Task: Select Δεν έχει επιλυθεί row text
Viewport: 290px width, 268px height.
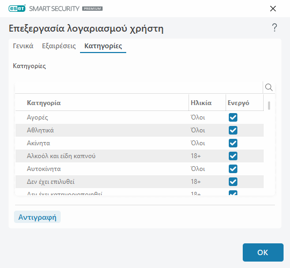Action: [x=50, y=182]
